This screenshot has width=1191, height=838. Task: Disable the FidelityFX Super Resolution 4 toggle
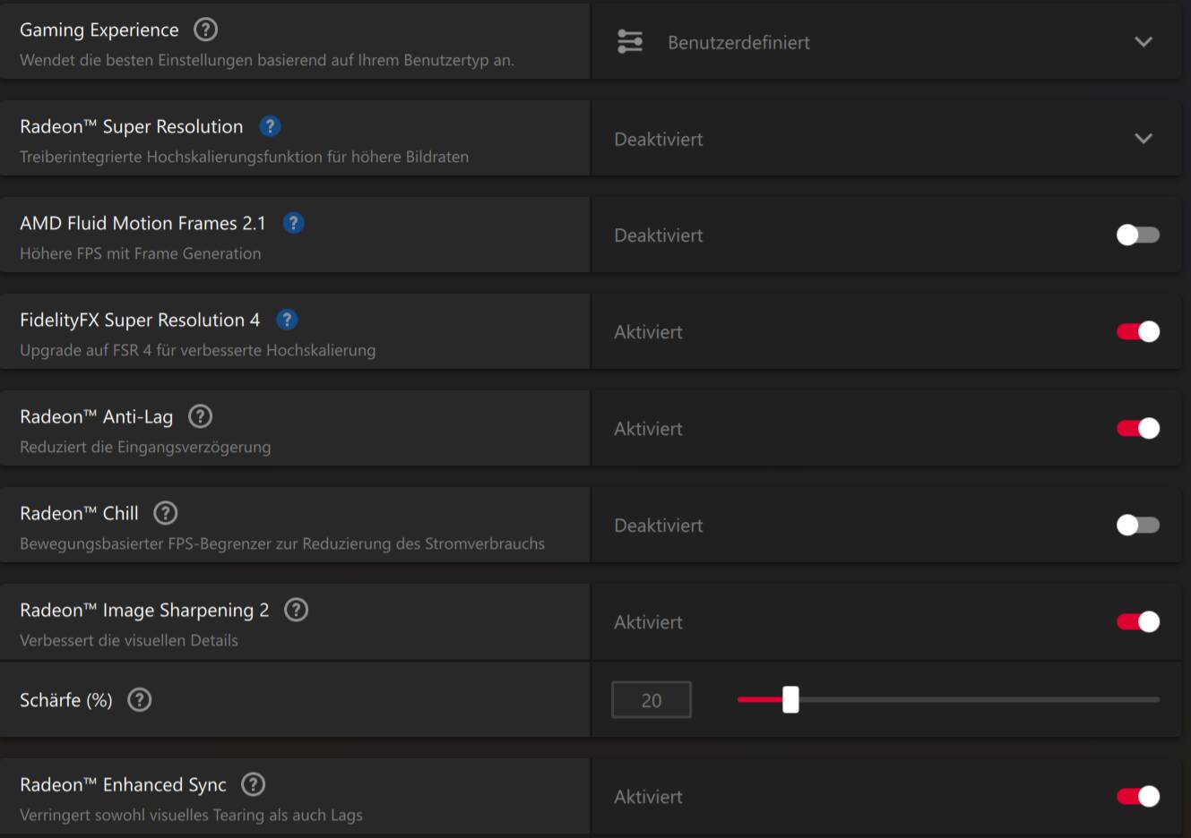[x=1138, y=331]
